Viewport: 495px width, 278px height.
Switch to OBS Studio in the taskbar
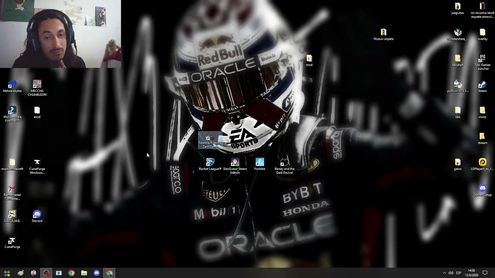click(46, 273)
